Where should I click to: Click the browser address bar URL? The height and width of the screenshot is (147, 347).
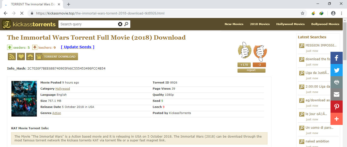100,13
